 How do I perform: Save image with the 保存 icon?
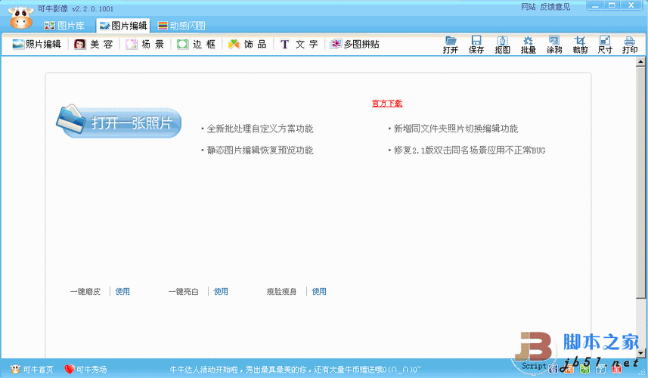coord(476,45)
